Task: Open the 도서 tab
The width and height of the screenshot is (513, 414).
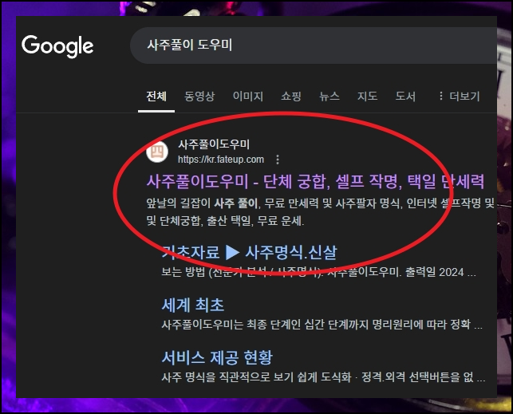Action: pos(405,97)
